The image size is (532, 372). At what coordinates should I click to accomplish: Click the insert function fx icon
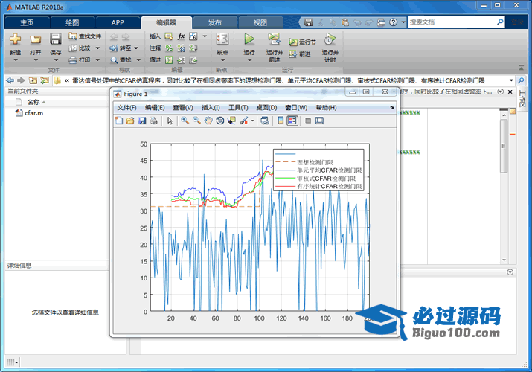pyautogui.click(x=182, y=36)
